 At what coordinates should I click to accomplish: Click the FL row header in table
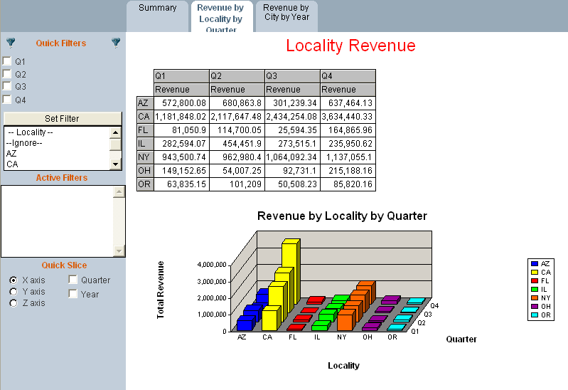coord(145,130)
